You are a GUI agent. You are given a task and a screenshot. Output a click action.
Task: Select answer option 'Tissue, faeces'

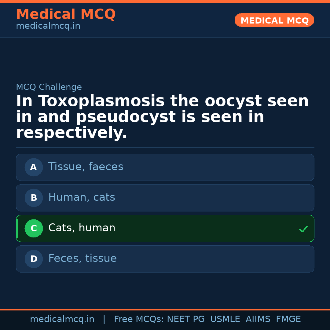tap(165, 167)
